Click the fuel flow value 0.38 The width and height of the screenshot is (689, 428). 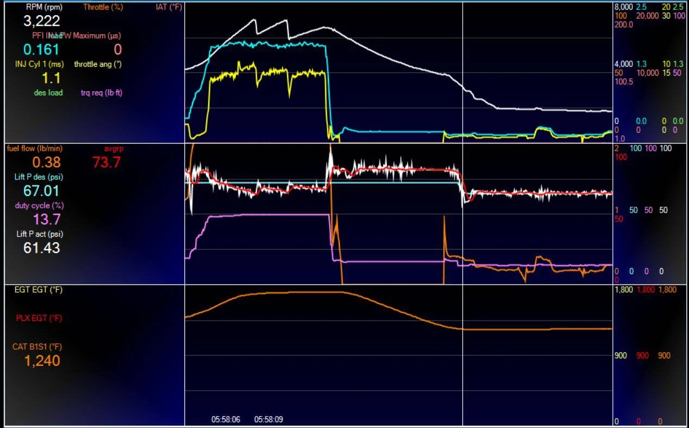46,162
